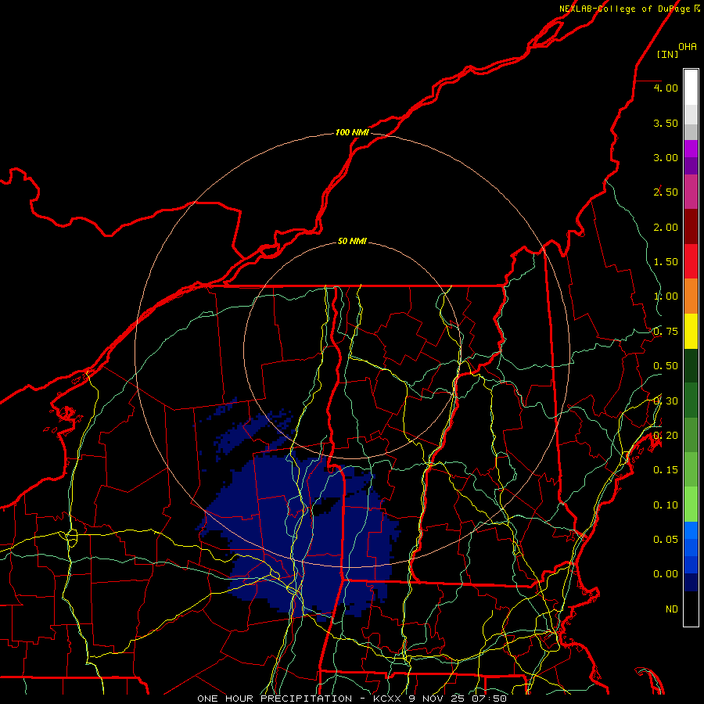The width and height of the screenshot is (704, 704).
Task: Click the 50 NMI range ring label
Action: (352, 241)
